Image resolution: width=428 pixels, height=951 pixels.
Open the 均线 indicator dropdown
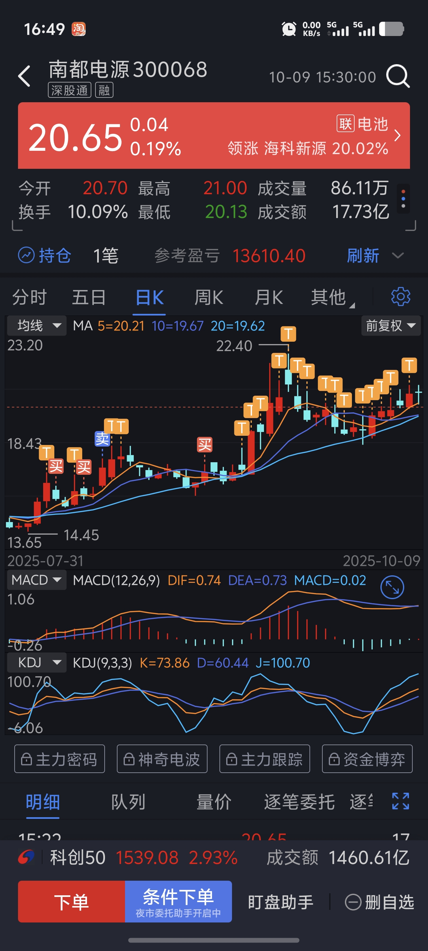(x=37, y=326)
